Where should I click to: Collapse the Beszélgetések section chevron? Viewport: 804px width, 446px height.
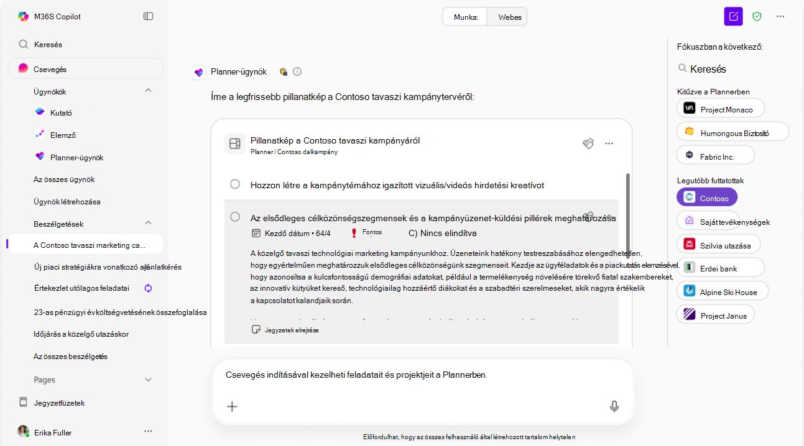click(x=148, y=222)
